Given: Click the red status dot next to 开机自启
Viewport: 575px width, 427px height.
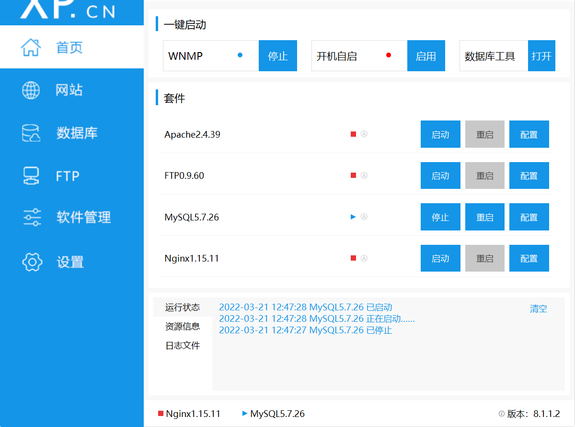Looking at the screenshot, I should 389,55.
